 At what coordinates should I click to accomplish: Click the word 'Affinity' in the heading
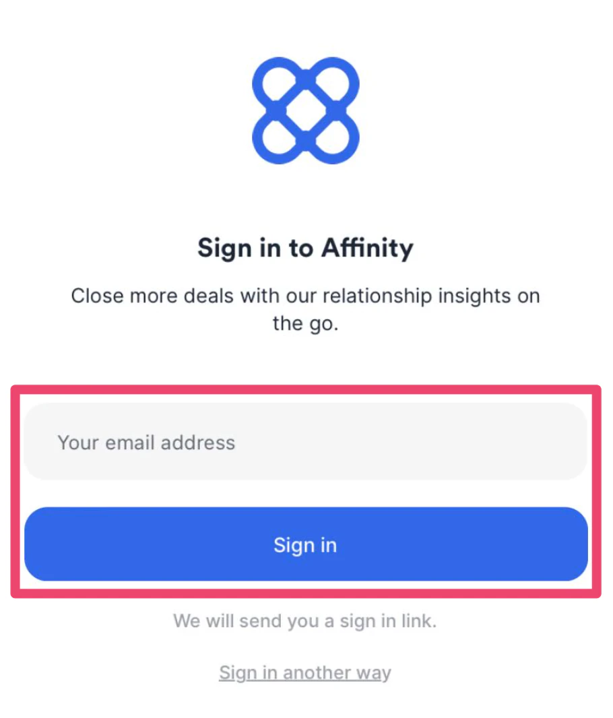367,249
